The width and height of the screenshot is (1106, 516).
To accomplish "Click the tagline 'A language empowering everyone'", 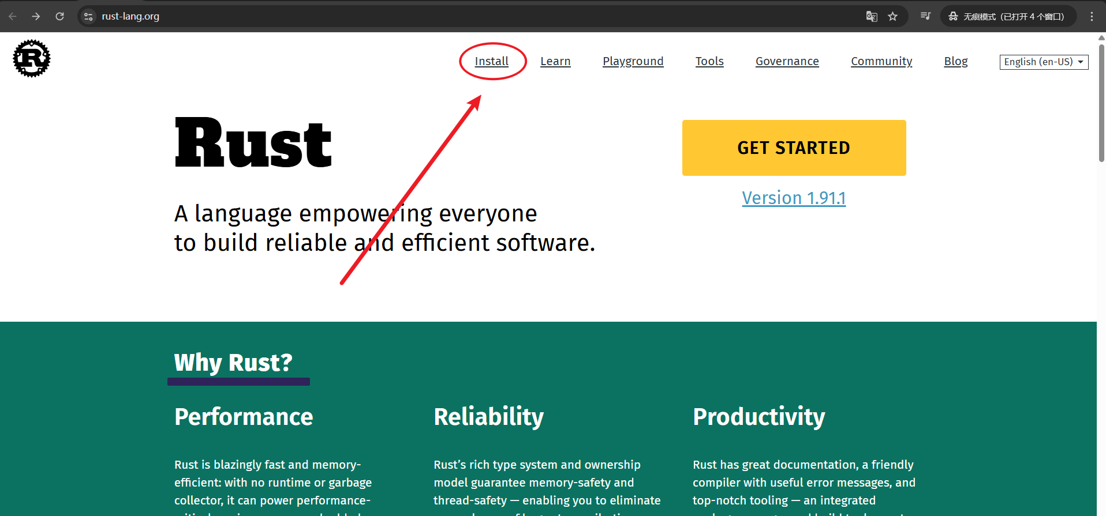I will 356,214.
